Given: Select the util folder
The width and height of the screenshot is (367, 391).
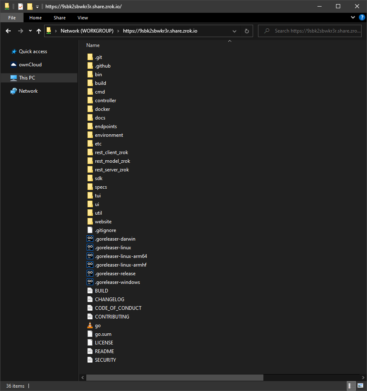Looking at the screenshot, I should point(95,213).
